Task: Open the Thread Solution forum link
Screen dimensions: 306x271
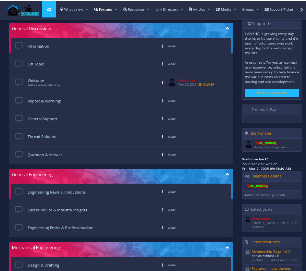Action: [x=42, y=137]
